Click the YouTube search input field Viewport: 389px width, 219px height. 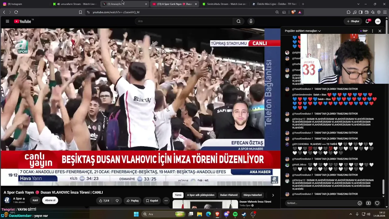pyautogui.click(x=184, y=21)
